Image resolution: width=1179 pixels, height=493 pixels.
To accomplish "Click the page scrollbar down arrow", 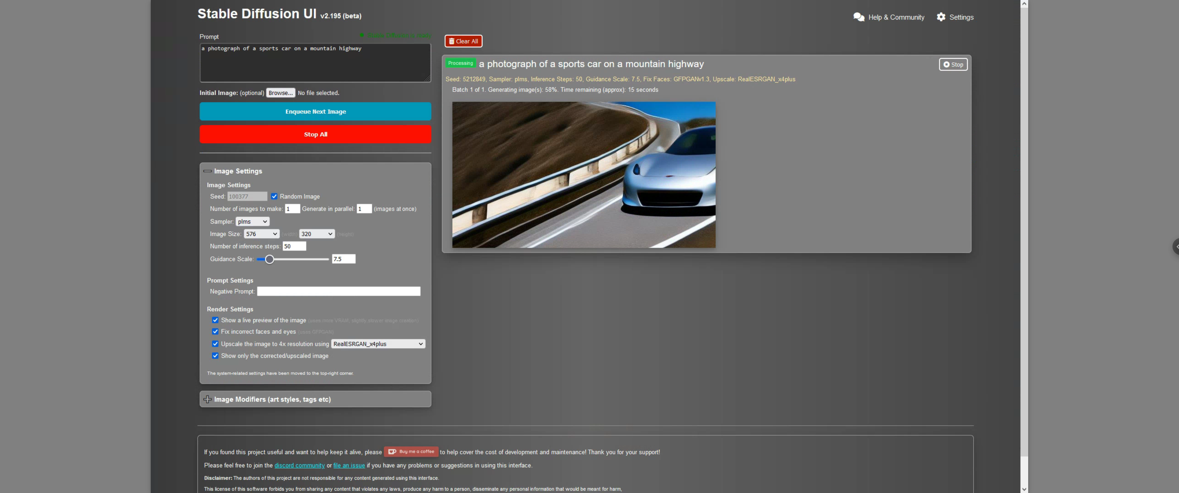I will pyautogui.click(x=1024, y=489).
